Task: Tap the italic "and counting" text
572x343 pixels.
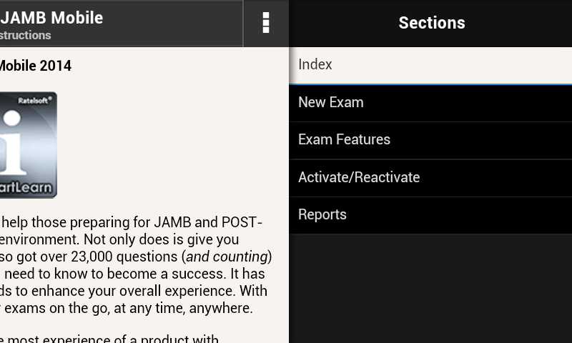Action: point(227,257)
